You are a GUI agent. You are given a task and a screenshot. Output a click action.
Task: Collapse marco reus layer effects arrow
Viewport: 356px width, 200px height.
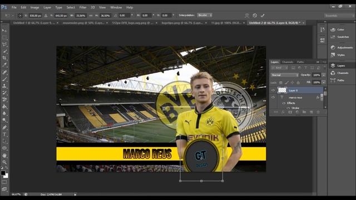click(x=321, y=98)
